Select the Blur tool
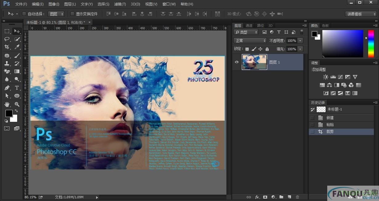 click(7, 79)
